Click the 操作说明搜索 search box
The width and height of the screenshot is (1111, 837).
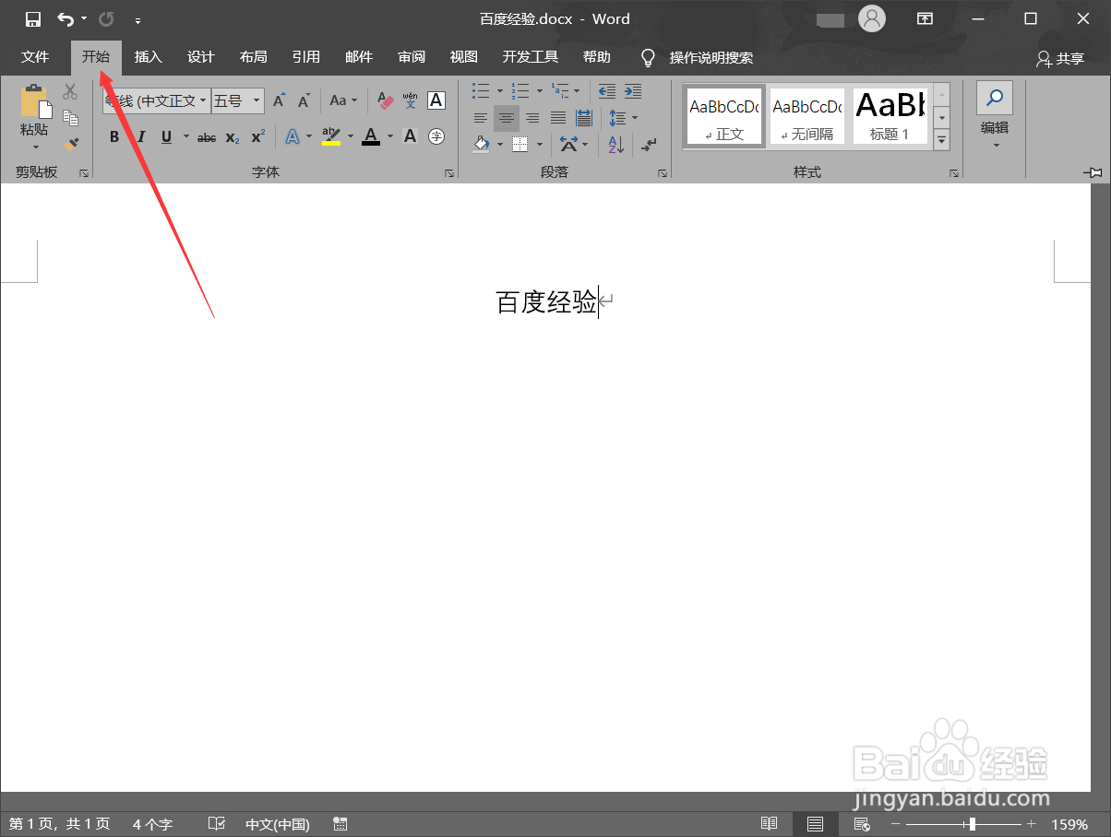(x=711, y=57)
